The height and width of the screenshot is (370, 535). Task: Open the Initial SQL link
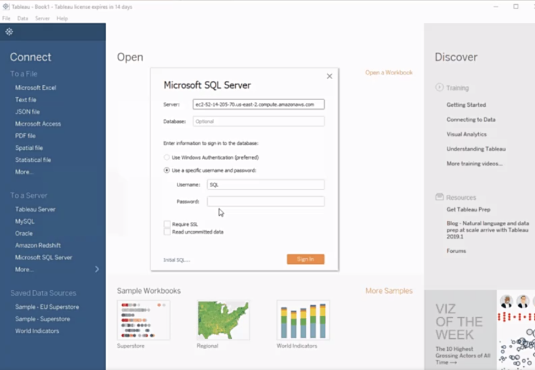point(177,260)
